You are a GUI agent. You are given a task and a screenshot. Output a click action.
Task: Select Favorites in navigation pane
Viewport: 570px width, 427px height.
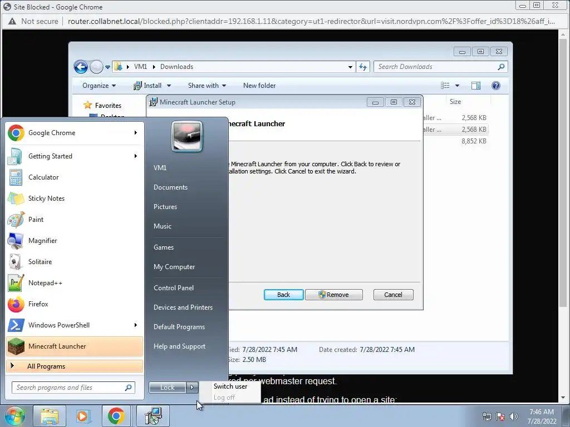point(108,105)
